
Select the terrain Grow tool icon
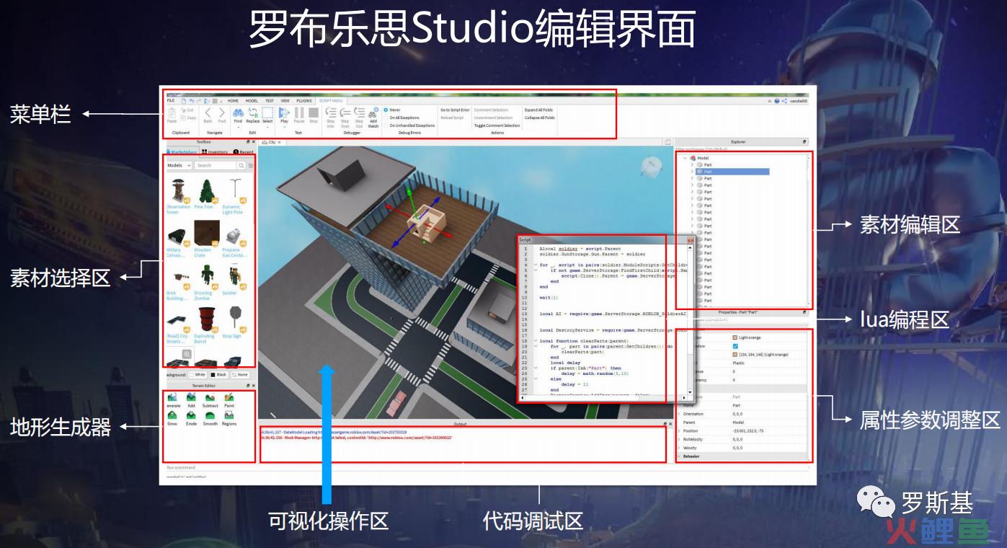(172, 415)
